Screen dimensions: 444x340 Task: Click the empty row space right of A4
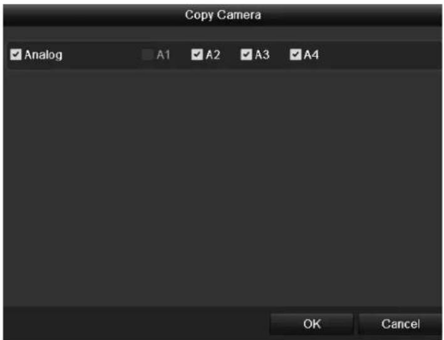point(379,54)
